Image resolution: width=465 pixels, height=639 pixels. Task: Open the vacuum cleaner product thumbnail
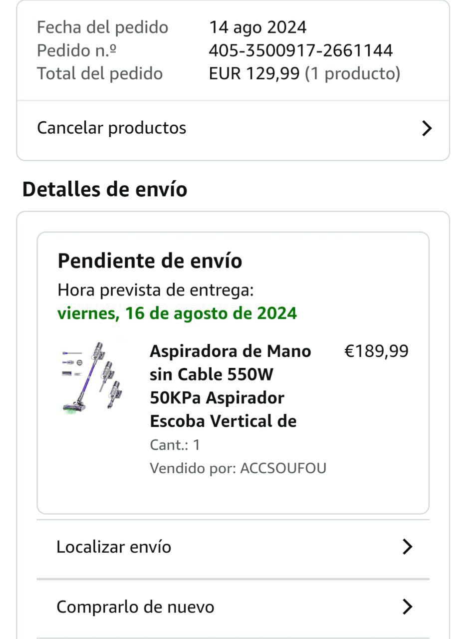point(93,377)
